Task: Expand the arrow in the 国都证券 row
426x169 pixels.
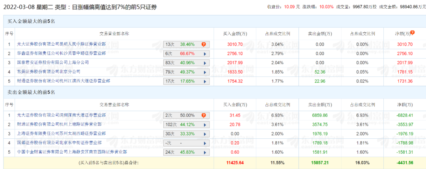Action: point(205,143)
